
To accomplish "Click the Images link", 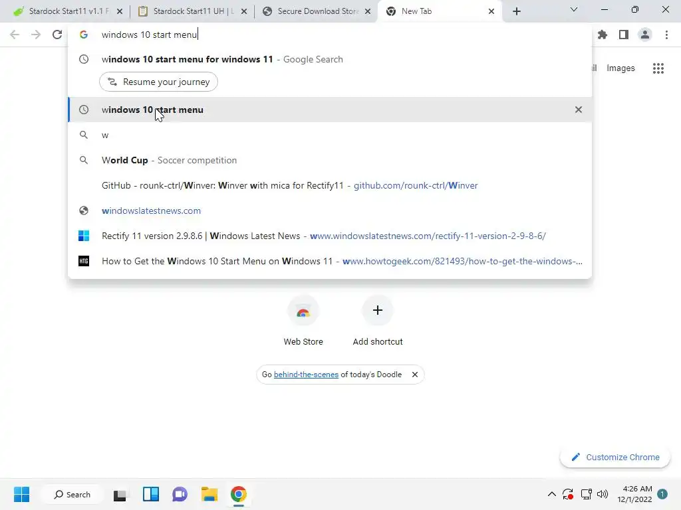I will [x=620, y=68].
